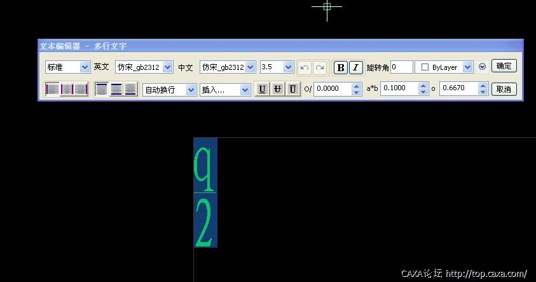Screen dimensions: 536x282
Task: Click the 文本编辑器 dialog title bar
Action: 280,46
